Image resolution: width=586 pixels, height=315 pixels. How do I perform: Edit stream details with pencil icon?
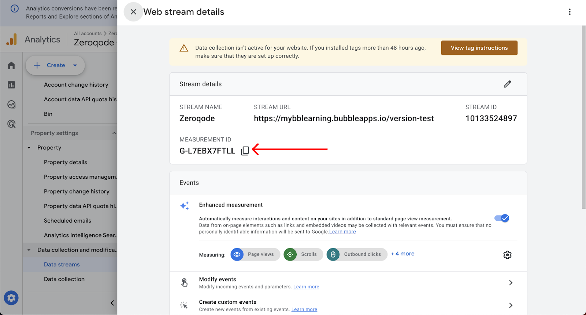[x=507, y=84]
